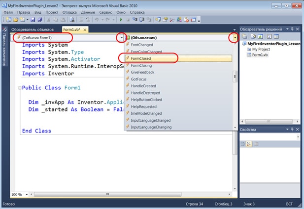Viewport: 304px width, 209px height.
Task: Open the Данные menu
Action: pyautogui.click(x=88, y=12)
